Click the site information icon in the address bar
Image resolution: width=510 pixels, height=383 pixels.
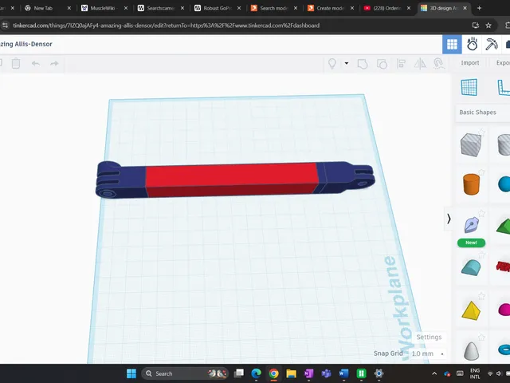tap(6, 26)
